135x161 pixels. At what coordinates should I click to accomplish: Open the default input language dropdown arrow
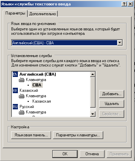pyautogui.click(x=120, y=43)
